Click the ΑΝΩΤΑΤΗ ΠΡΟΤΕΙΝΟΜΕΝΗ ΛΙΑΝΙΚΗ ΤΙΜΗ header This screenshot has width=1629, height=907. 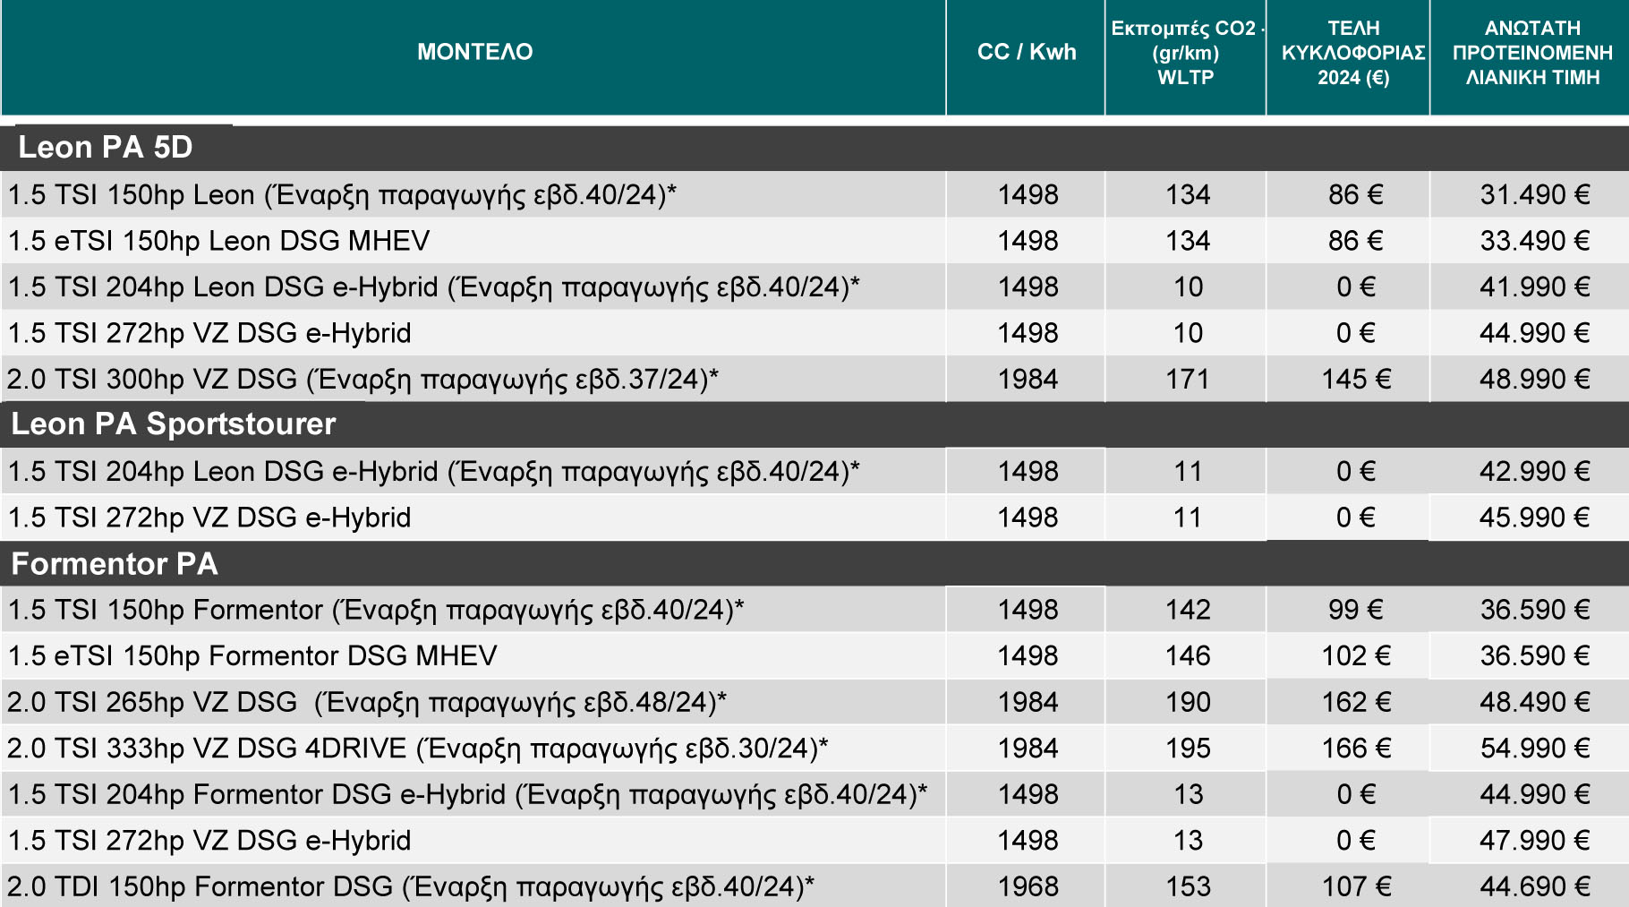[1531, 53]
